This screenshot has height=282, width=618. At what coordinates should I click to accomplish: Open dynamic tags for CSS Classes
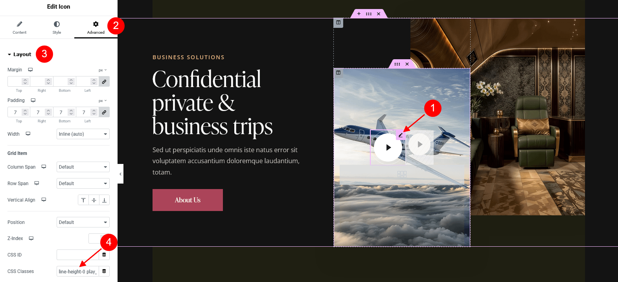104,271
